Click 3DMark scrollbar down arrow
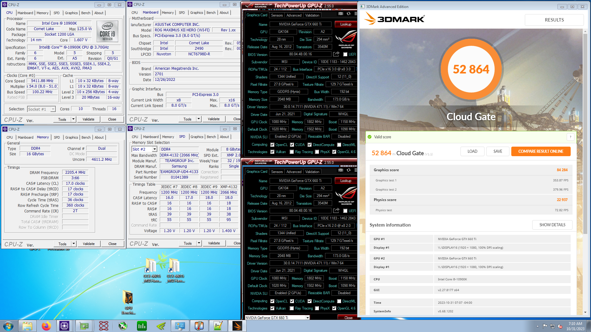 coord(585,312)
